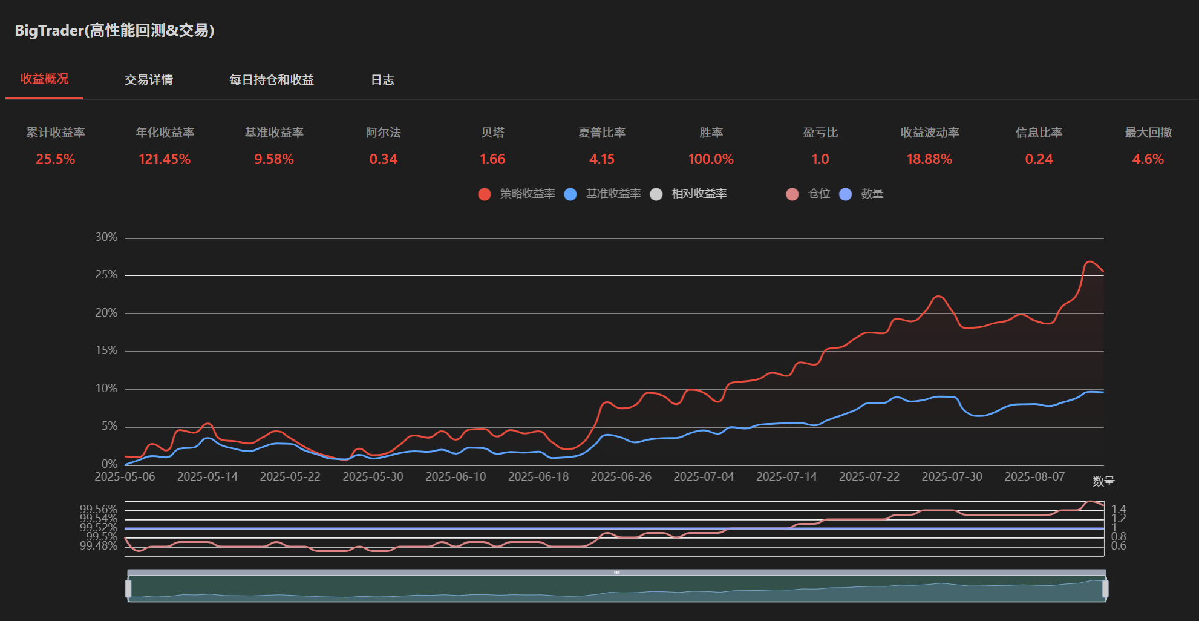Click the BigTrader(高性能回测&交易) title

coord(115,30)
